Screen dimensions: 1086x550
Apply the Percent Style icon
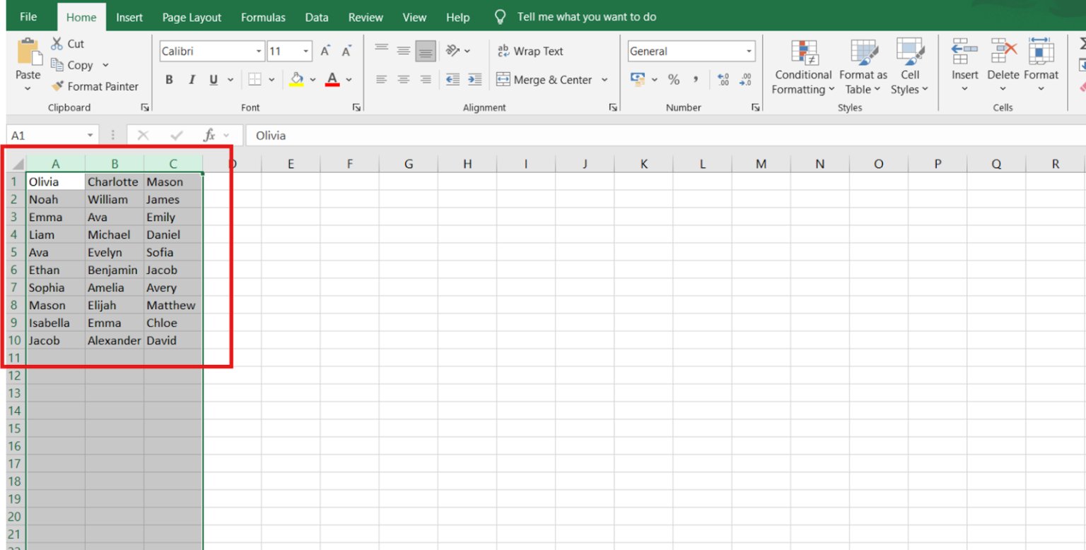click(674, 80)
